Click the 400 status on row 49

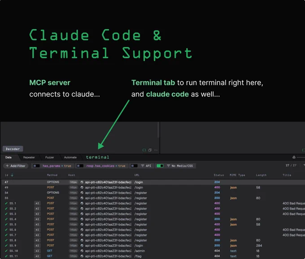(217, 187)
